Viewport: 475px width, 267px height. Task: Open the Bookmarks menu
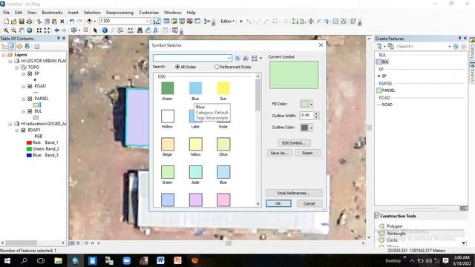[52, 13]
